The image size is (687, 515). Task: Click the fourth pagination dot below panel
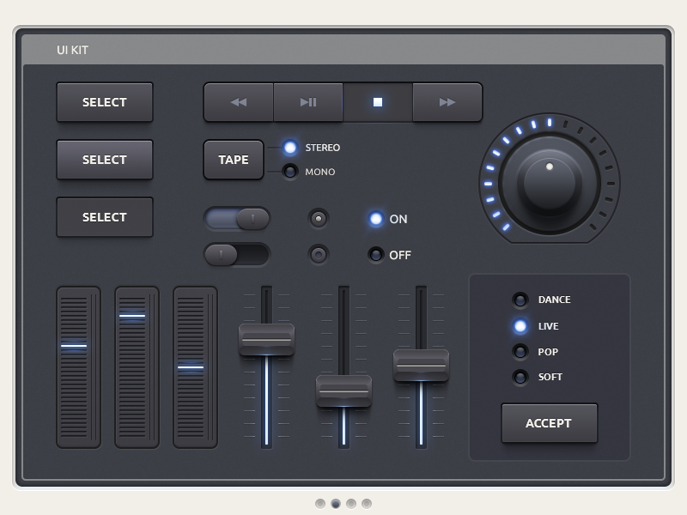(367, 504)
